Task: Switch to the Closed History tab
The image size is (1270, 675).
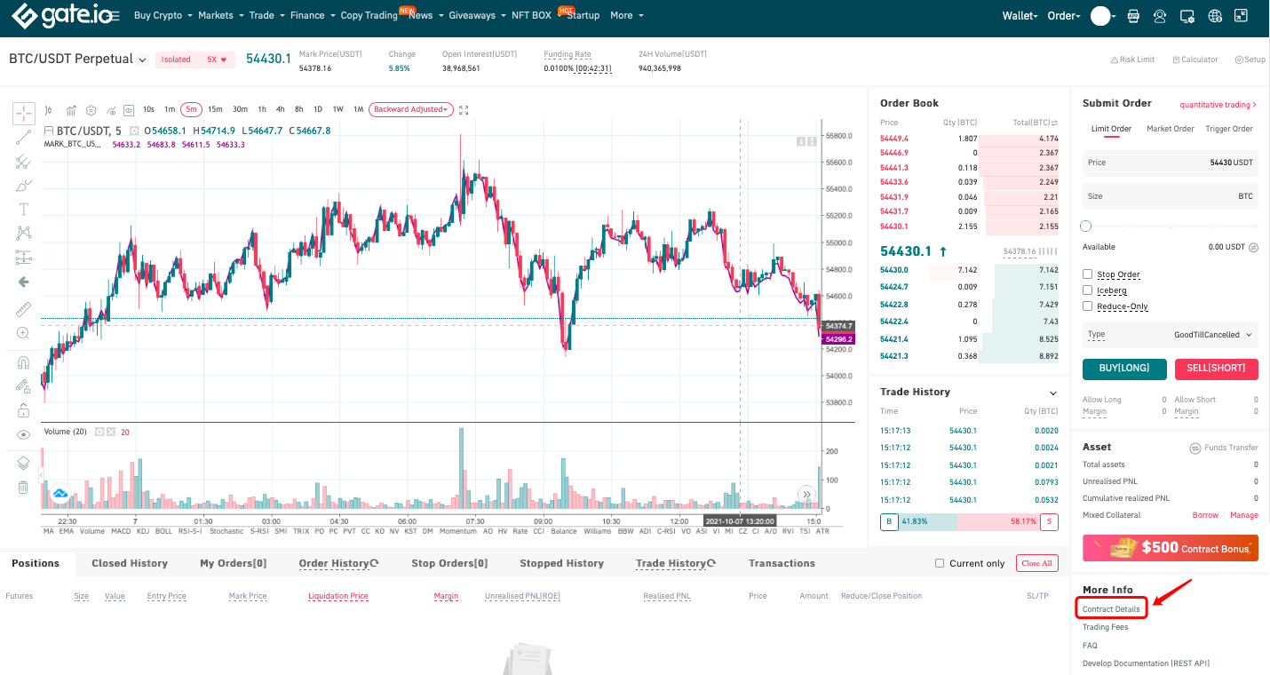Action: 130,563
